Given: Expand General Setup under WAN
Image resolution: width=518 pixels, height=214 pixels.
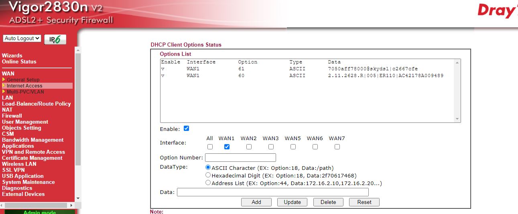Looking at the screenshot, I should [23, 80].
